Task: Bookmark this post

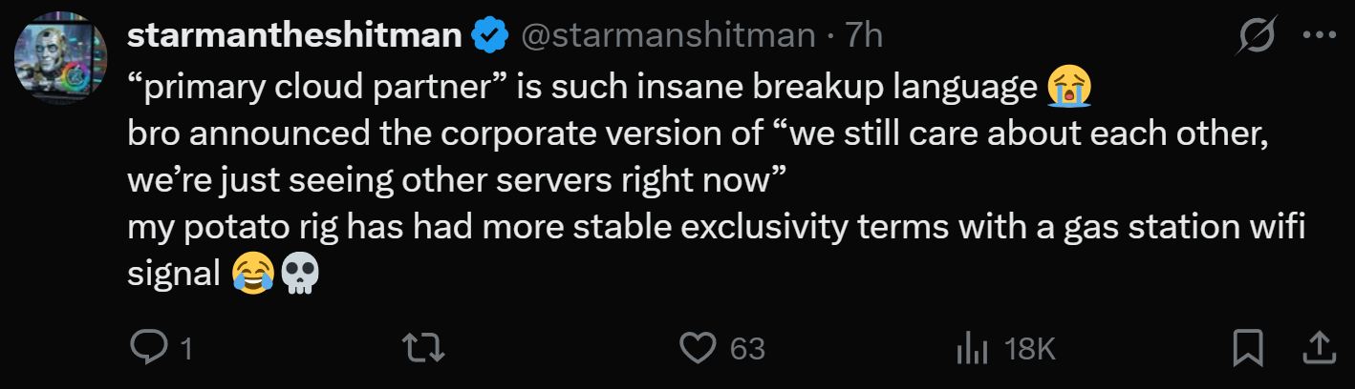Action: point(1248,349)
